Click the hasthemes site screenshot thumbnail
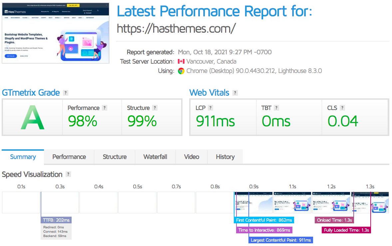392x246 pixels. coord(56,33)
